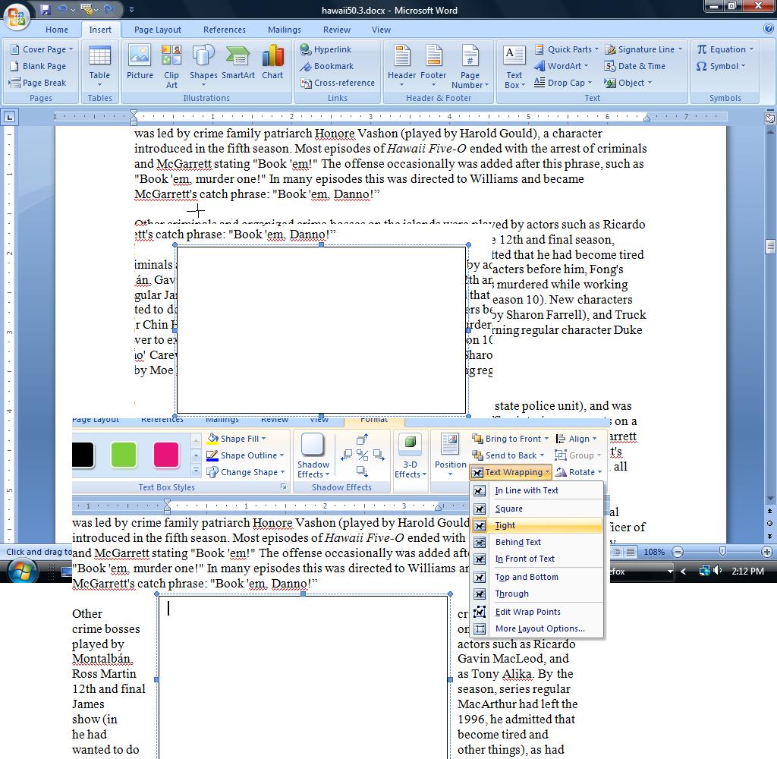The height and width of the screenshot is (759, 777).
Task: Insert a Page Break
Action: (x=38, y=83)
